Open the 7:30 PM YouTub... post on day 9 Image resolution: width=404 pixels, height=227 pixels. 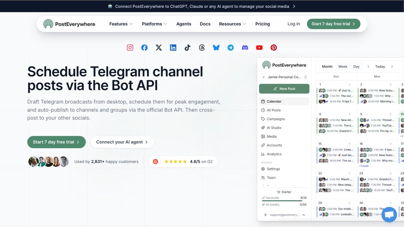(377, 125)
